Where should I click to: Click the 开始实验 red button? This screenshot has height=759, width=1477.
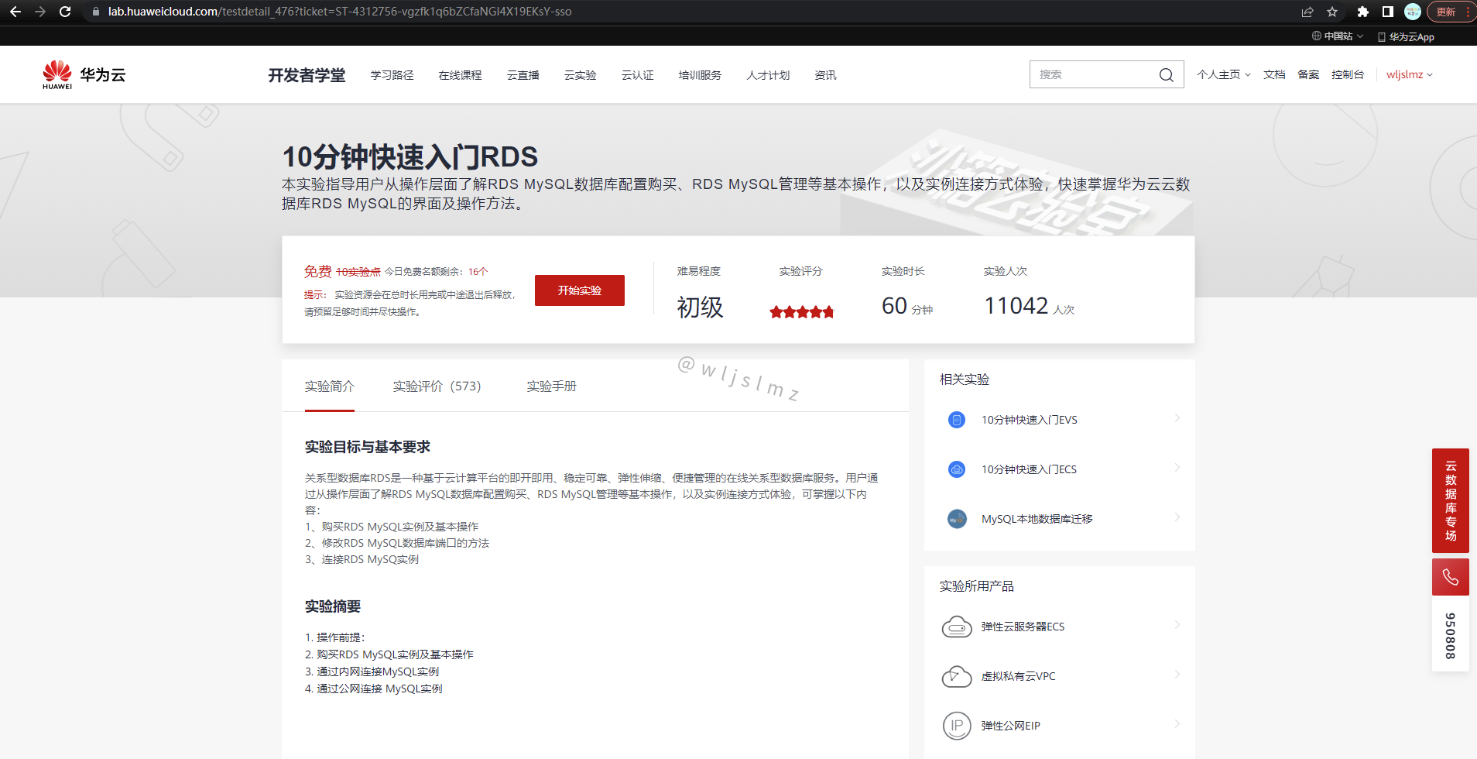(x=579, y=290)
